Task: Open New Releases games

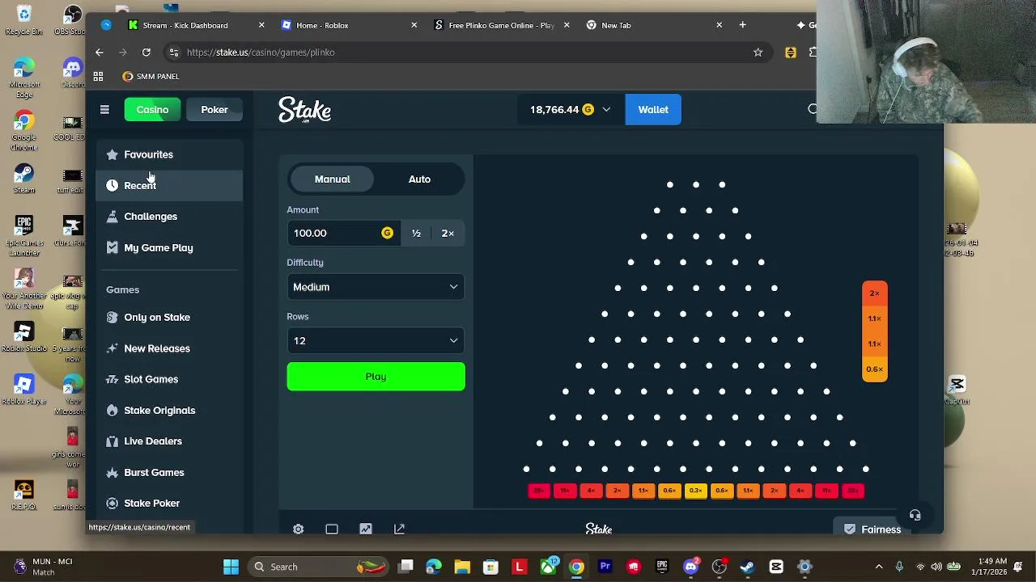Action: click(x=169, y=348)
